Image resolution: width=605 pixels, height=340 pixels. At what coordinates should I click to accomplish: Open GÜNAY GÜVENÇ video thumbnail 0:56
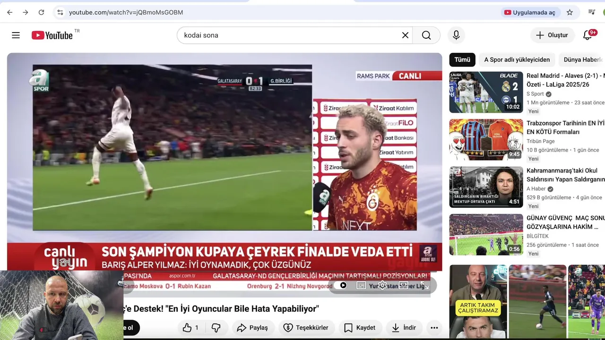(486, 235)
